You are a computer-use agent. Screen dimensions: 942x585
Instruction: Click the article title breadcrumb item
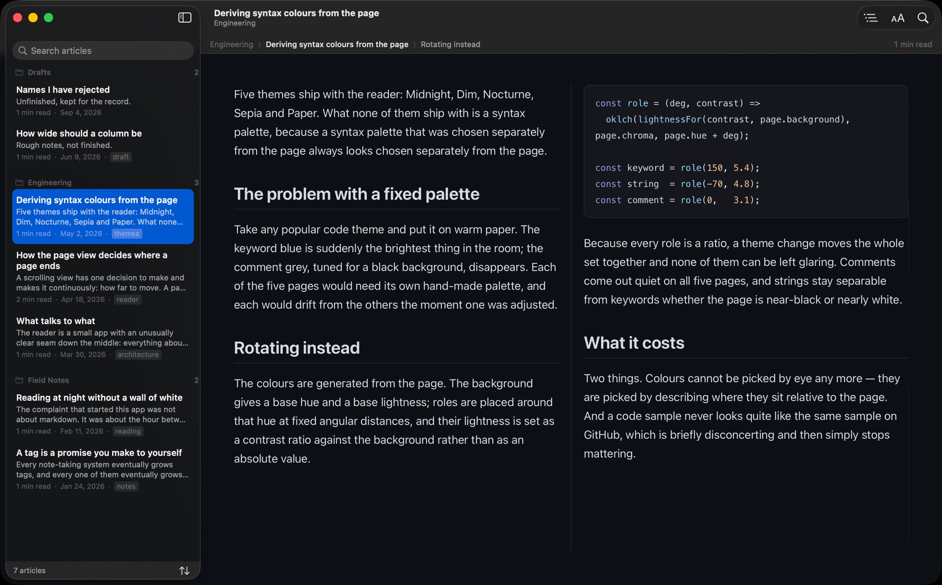click(x=337, y=44)
